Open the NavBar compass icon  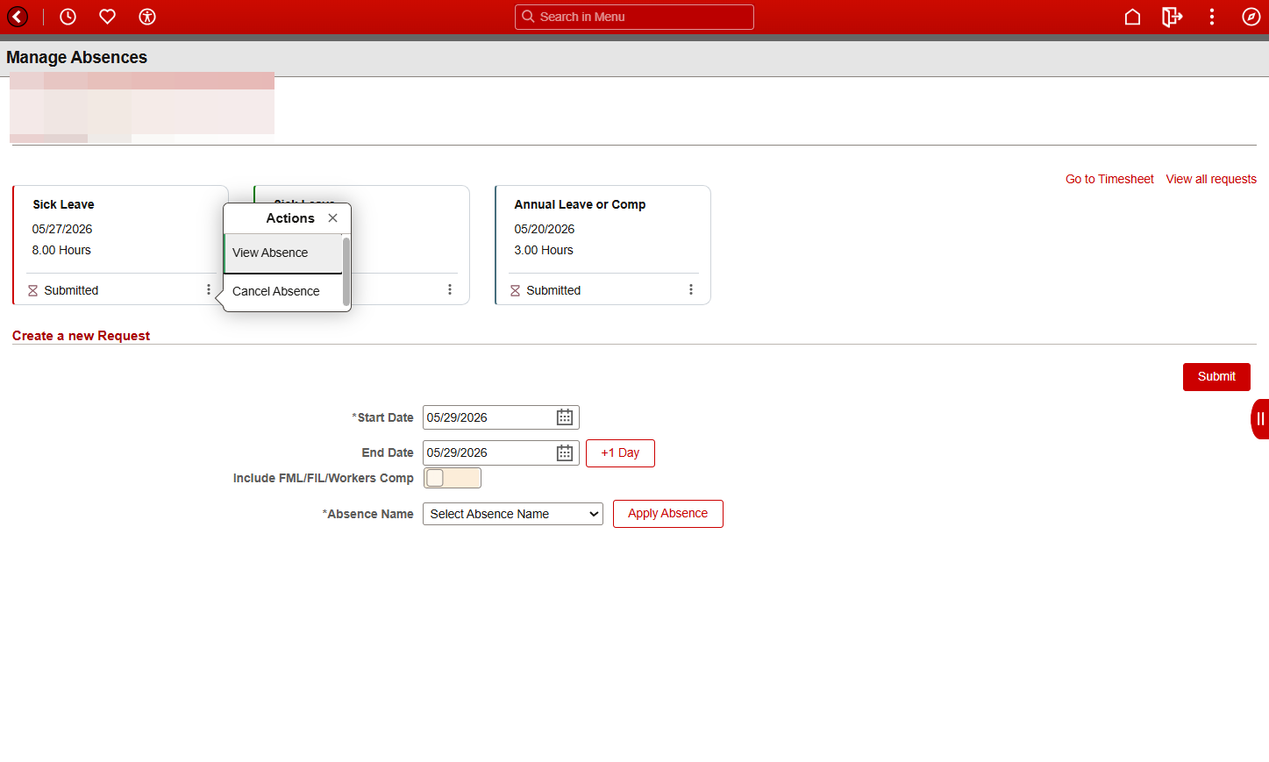point(1251,17)
